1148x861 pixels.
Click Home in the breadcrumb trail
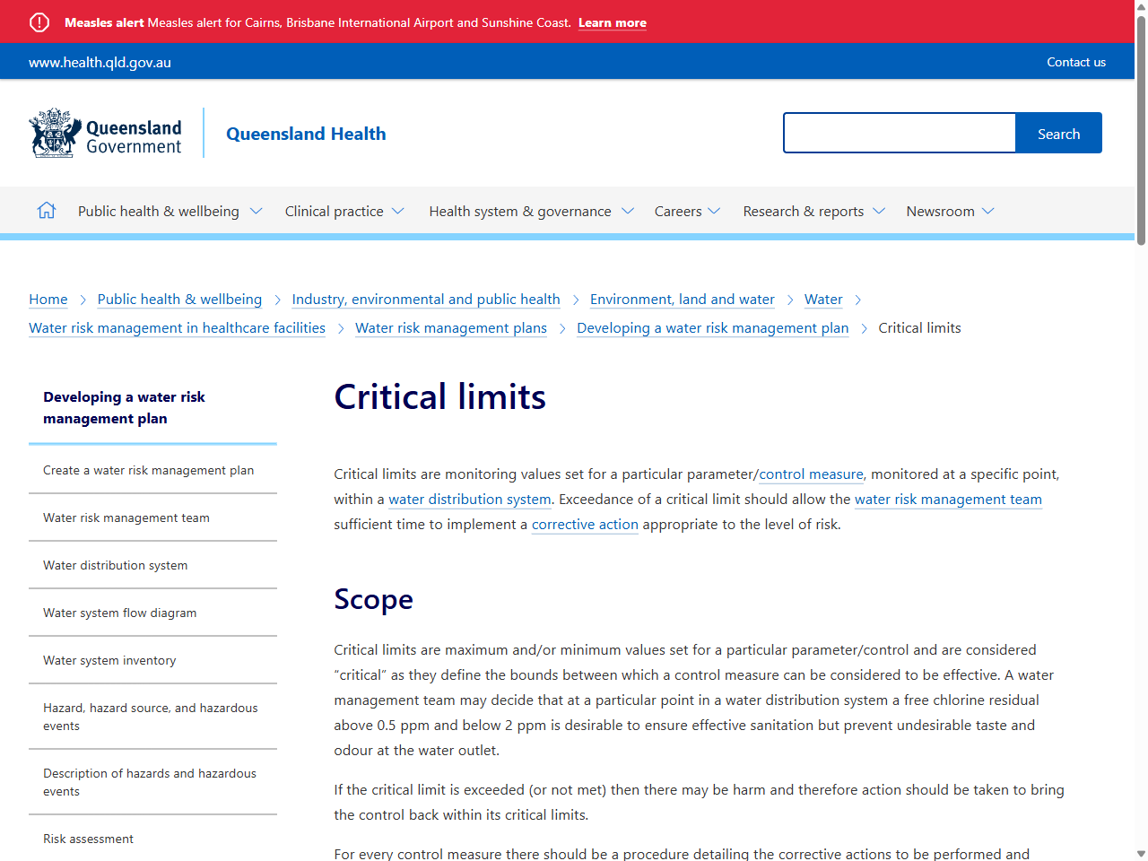click(x=48, y=299)
